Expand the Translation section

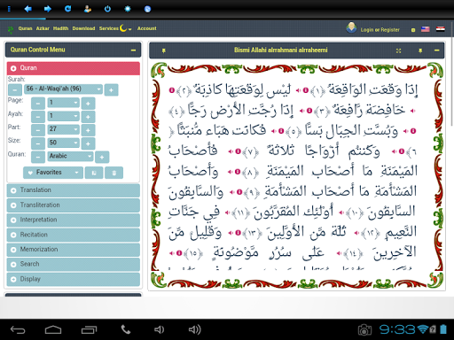[73, 190]
